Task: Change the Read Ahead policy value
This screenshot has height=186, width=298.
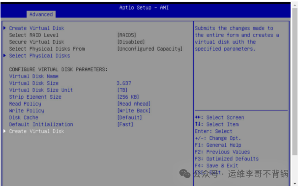Action: click(134, 104)
